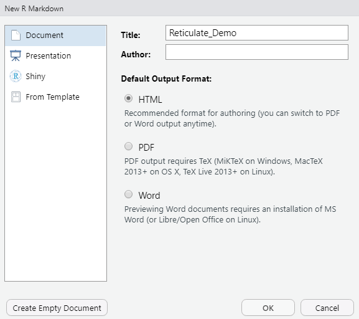This screenshot has height=319, width=359.
Task: Focus the Title field containing Reticulate_Demo
Action: click(x=257, y=33)
